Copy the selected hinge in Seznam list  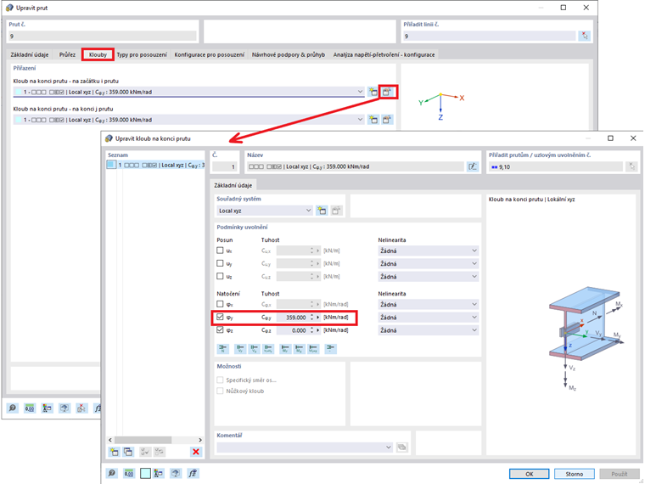pyautogui.click(x=128, y=452)
